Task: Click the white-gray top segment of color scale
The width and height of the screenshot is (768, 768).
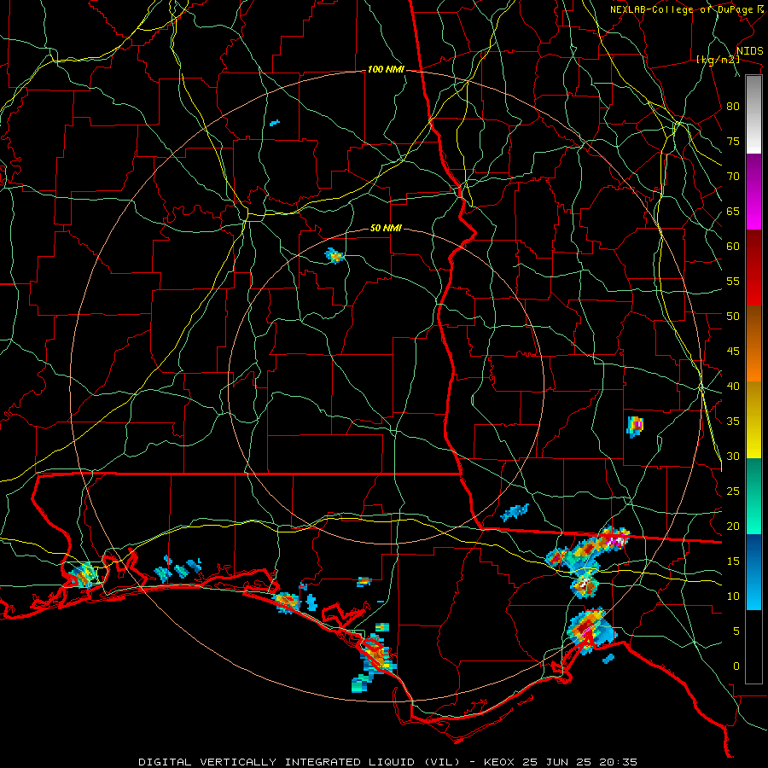Action: (x=753, y=114)
